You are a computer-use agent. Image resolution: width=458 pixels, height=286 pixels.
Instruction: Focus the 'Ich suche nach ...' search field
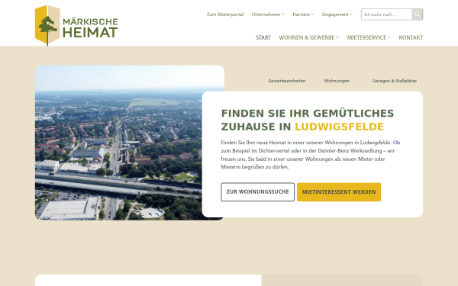pos(386,14)
